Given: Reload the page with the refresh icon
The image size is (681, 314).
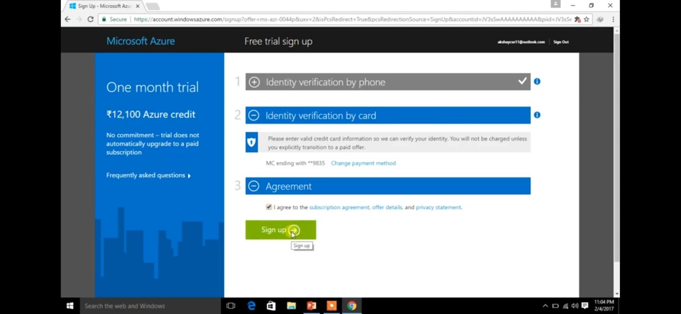Looking at the screenshot, I should point(90,19).
